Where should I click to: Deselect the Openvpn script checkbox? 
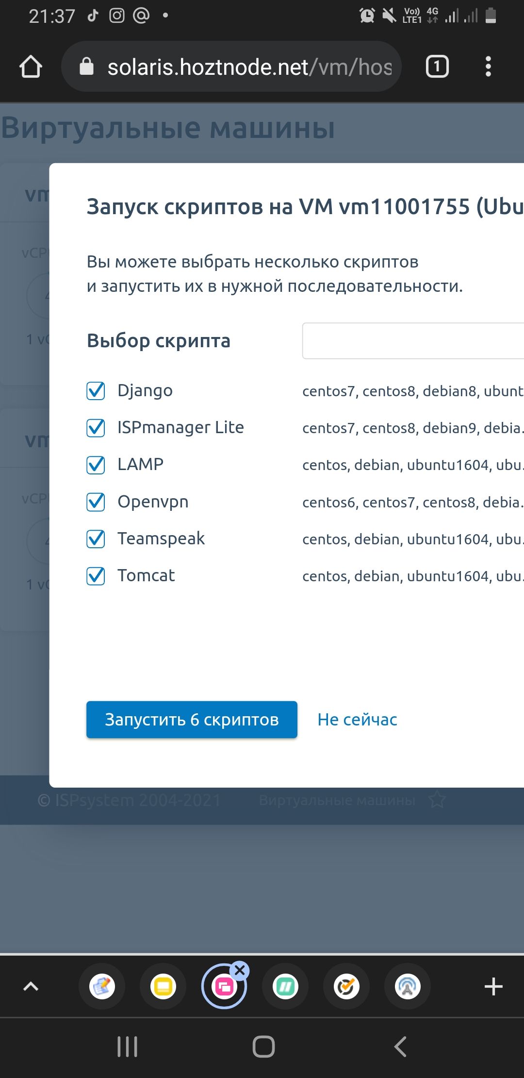coord(96,502)
